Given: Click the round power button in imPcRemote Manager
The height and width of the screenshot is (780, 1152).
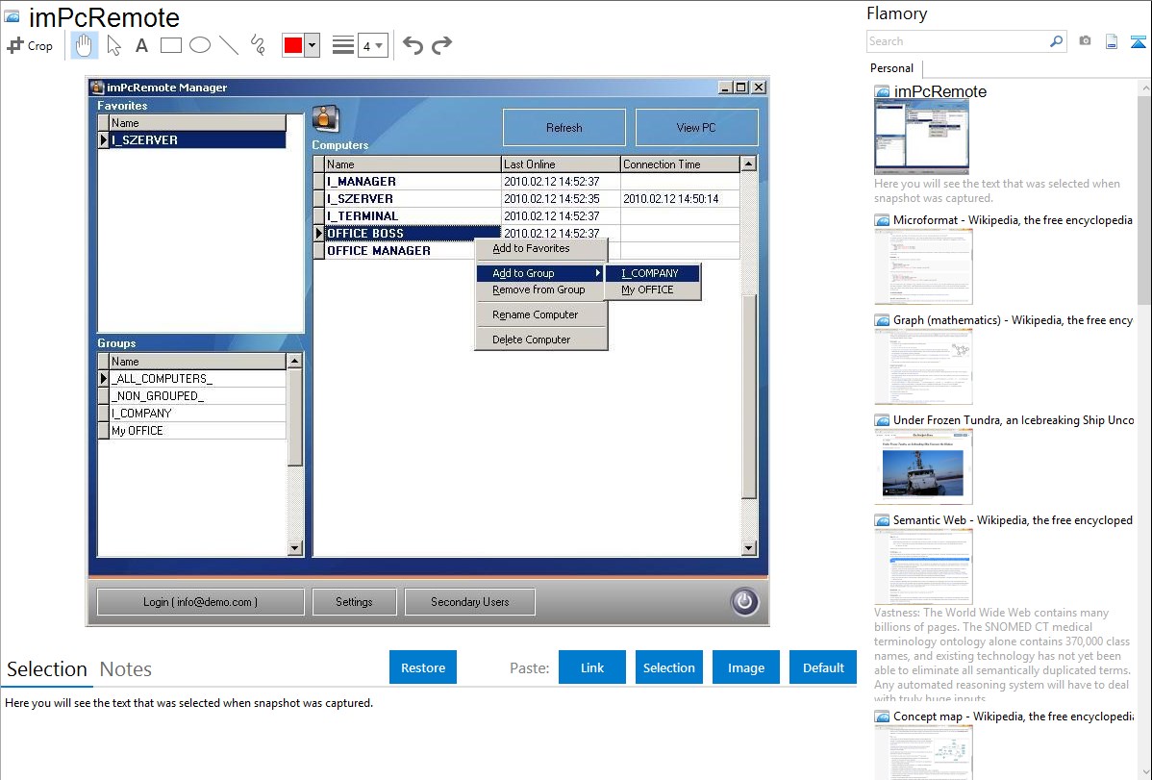Looking at the screenshot, I should (x=744, y=601).
